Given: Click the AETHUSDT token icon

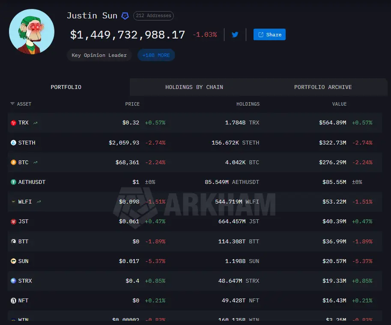Looking at the screenshot, I should pos(13,182).
